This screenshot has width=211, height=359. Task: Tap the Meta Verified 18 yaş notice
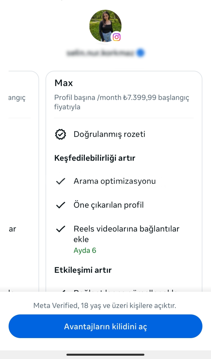point(105,305)
